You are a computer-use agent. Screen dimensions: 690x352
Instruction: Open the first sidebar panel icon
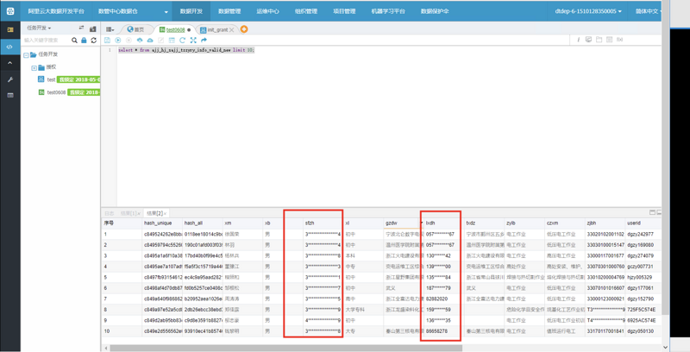[x=10, y=30]
